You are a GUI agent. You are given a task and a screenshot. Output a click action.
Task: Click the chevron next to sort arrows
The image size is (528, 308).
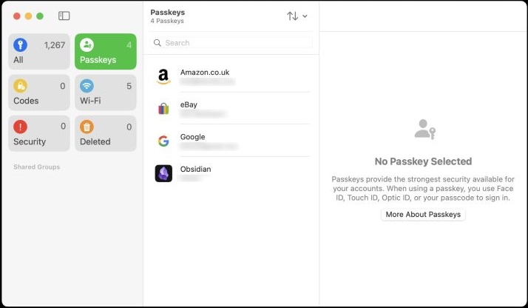(x=305, y=16)
